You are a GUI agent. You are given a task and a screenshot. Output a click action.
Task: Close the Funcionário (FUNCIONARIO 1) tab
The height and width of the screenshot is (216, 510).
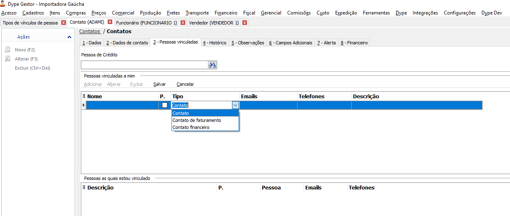[183, 22]
